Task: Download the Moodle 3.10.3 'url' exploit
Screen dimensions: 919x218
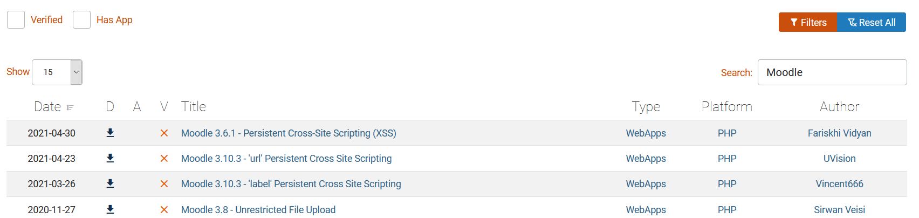Action: point(110,158)
